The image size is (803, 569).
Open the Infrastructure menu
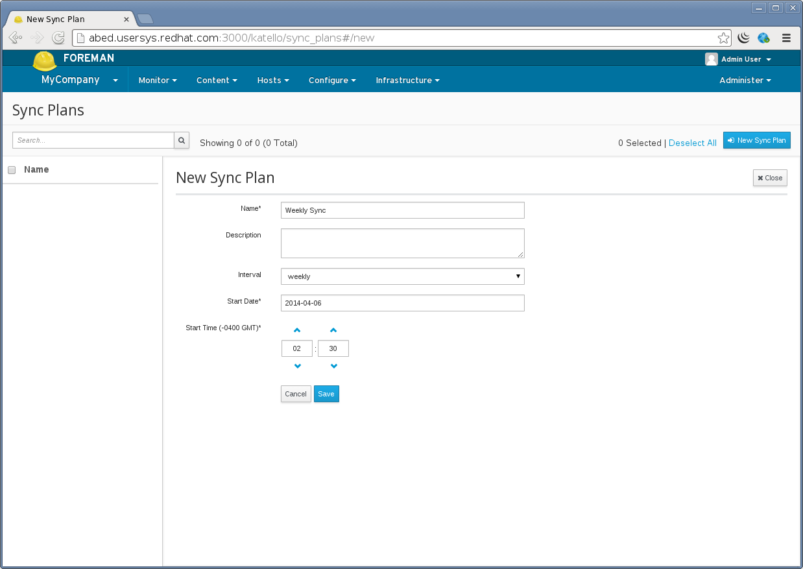(x=407, y=80)
